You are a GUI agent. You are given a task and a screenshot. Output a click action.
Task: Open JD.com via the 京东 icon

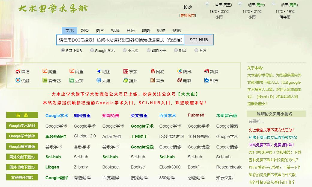[x=126, y=71]
